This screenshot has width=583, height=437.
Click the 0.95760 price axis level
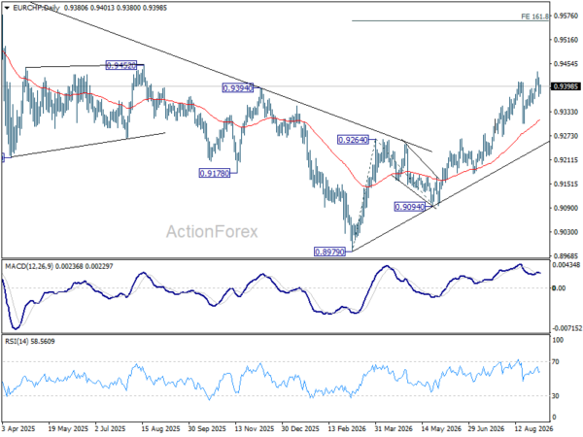566,16
